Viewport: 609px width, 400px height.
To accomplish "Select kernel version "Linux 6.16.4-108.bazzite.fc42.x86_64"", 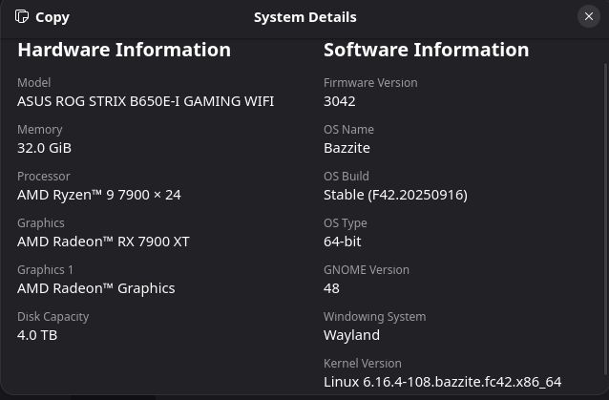I will pyautogui.click(x=442, y=382).
